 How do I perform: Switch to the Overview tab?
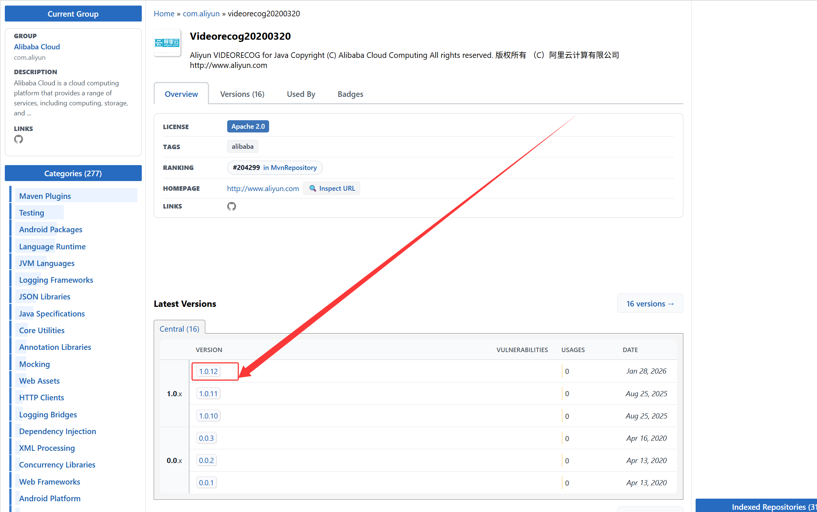pyautogui.click(x=181, y=94)
